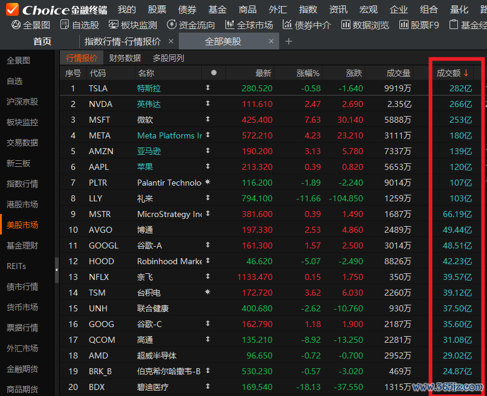Go to 金融期货 in sidebar
Image resolution: width=487 pixels, height=396 pixels.
tap(22, 369)
